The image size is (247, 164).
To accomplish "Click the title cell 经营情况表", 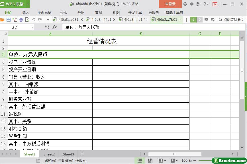I will 99,41.
